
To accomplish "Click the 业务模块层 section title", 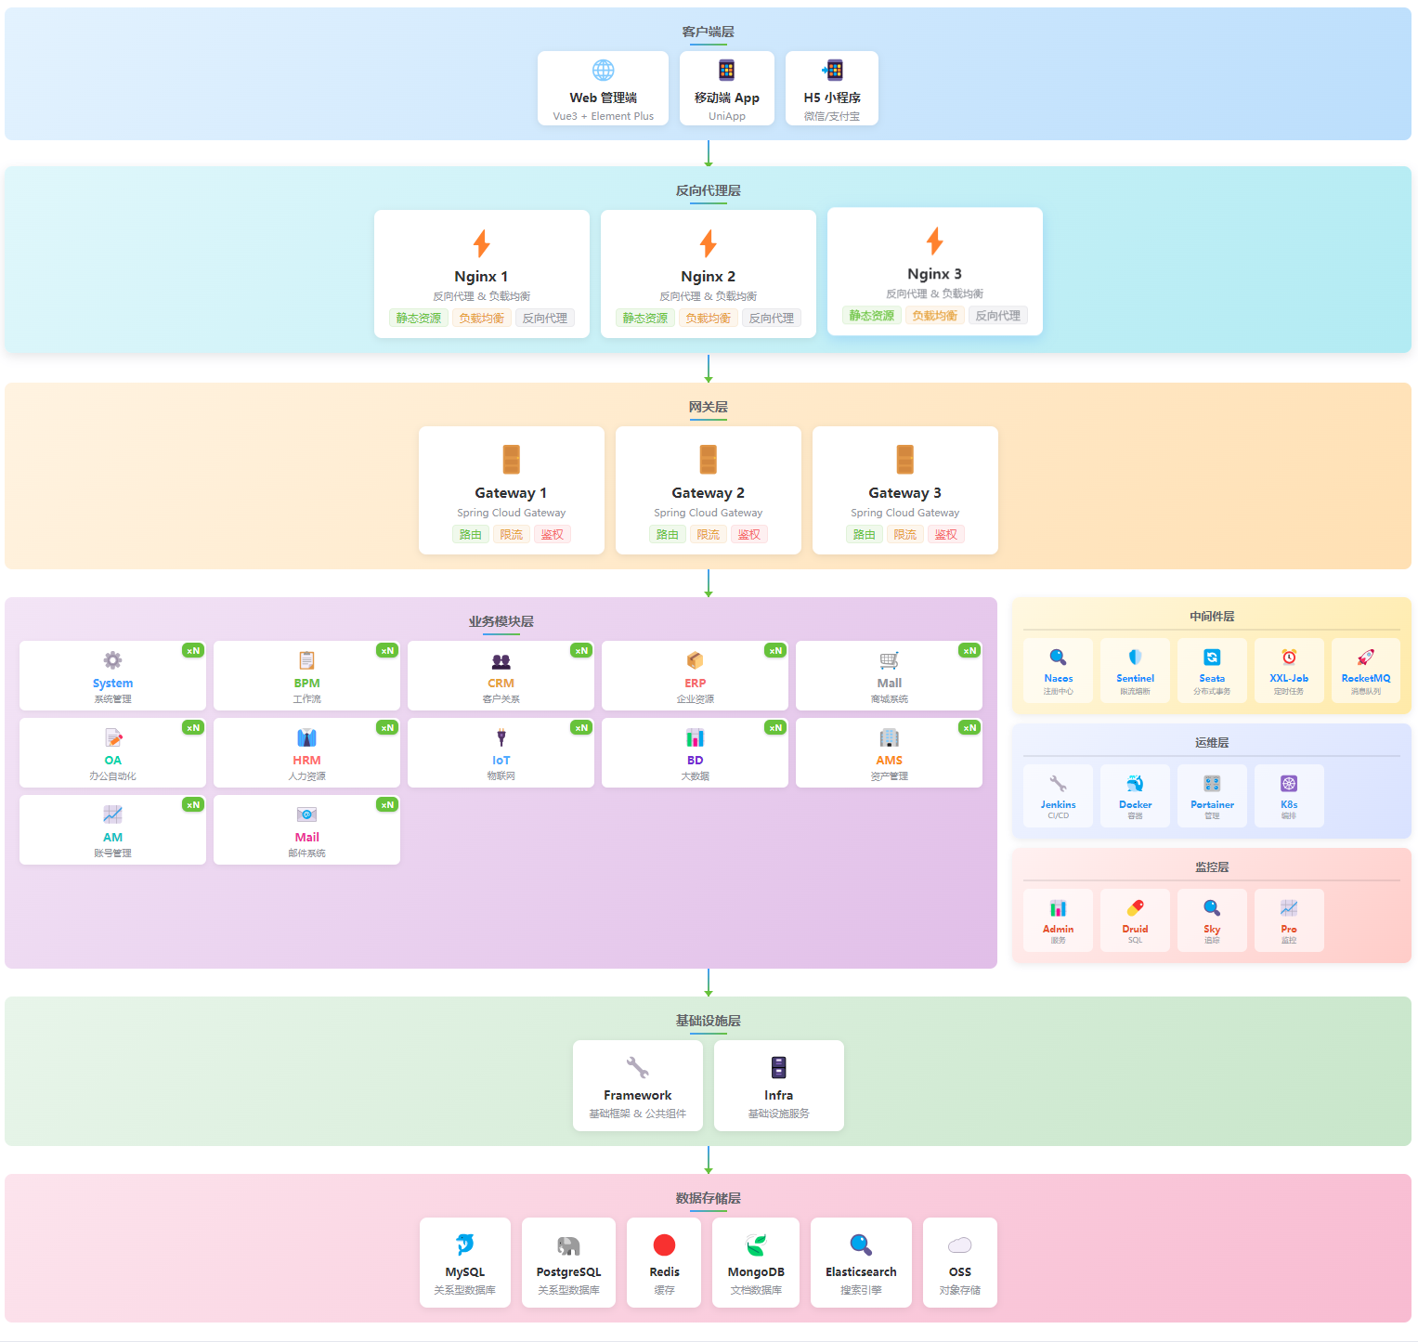I will click(x=501, y=622).
